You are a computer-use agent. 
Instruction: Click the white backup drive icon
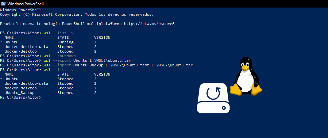214,99
